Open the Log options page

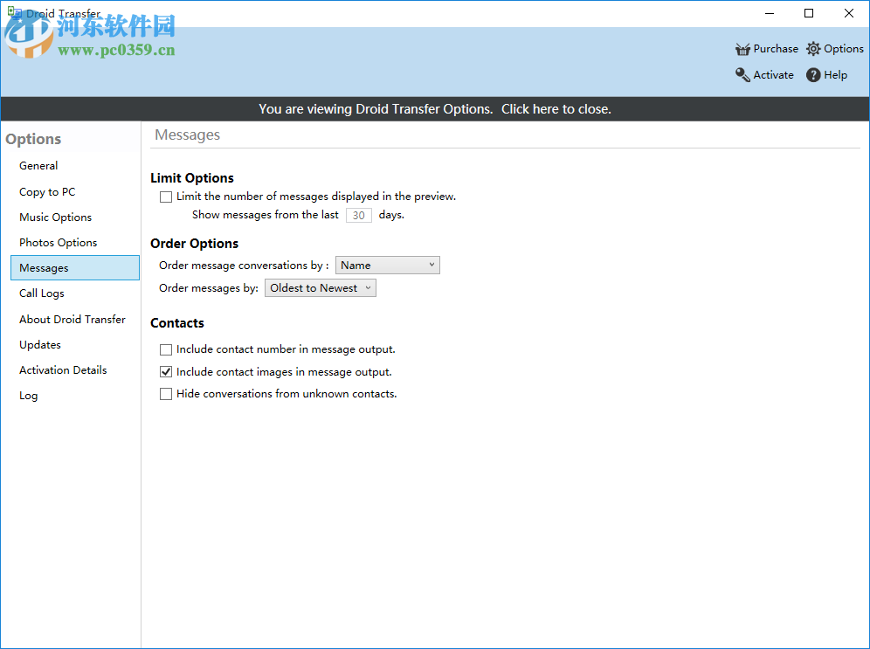coord(28,395)
